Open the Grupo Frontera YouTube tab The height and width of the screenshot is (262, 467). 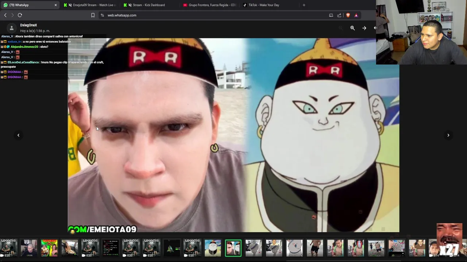[x=210, y=5]
